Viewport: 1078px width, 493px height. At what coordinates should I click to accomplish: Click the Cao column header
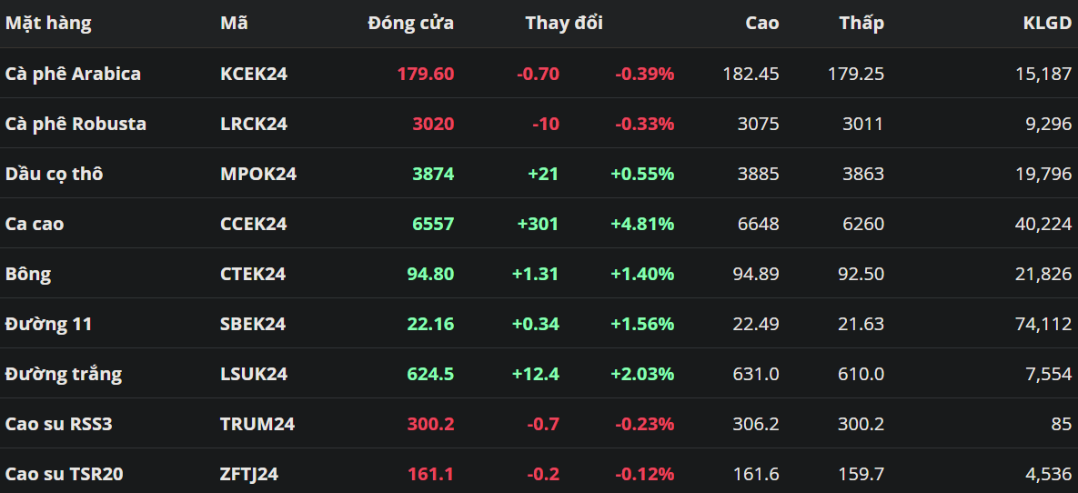coord(761,24)
